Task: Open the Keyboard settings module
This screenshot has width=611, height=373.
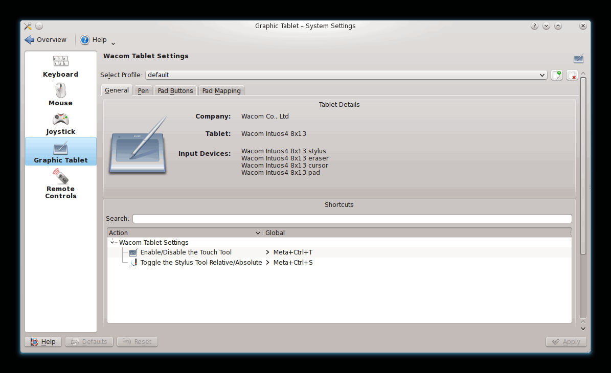Action: [x=60, y=66]
